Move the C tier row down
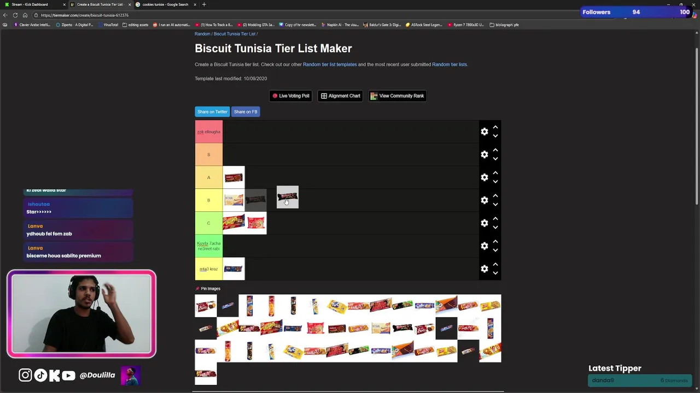This screenshot has height=393, width=700. [495, 228]
